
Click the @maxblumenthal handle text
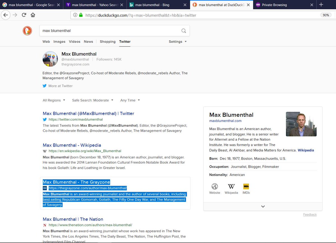pyautogui.click(x=75, y=59)
